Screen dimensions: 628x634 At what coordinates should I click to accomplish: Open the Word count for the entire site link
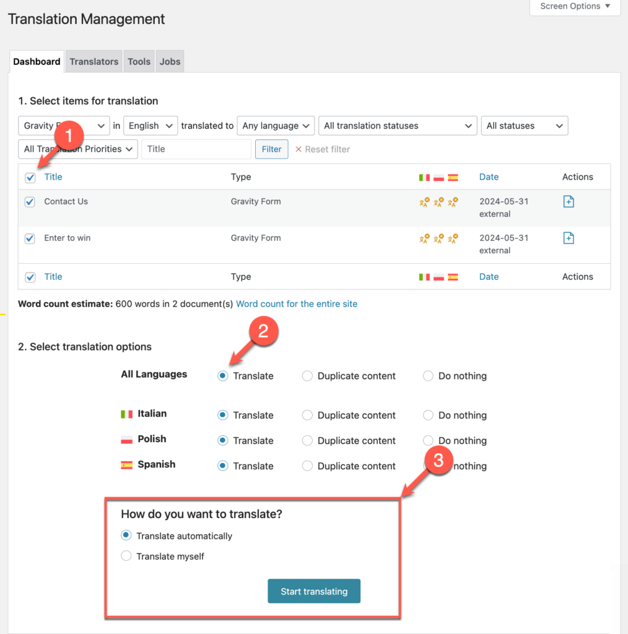point(296,303)
